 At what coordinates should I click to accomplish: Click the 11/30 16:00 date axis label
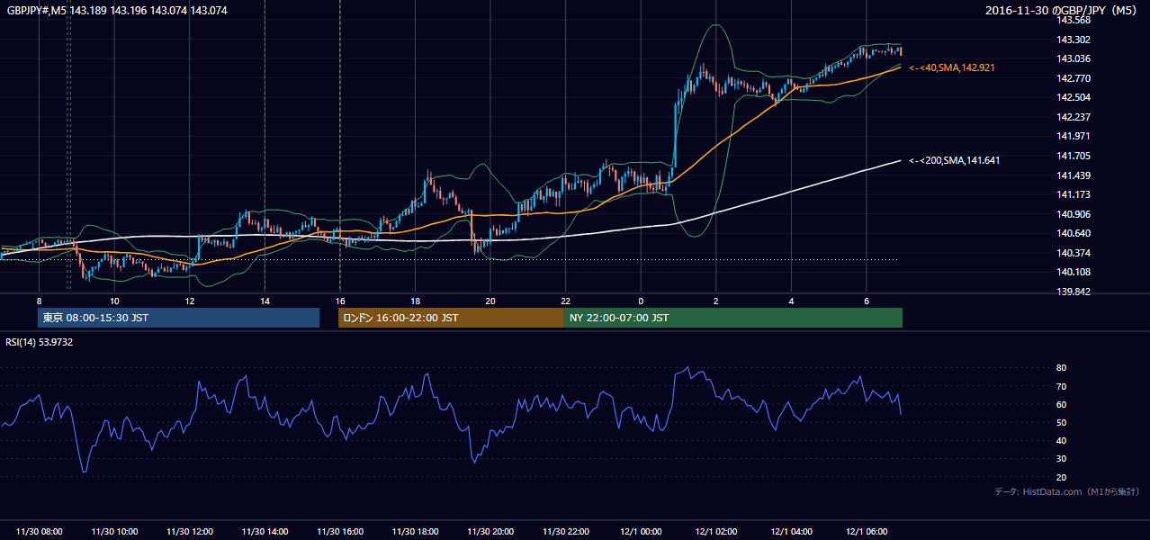point(340,532)
